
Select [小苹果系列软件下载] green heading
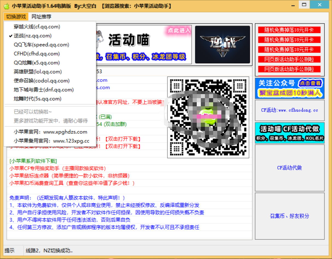(x=33, y=161)
